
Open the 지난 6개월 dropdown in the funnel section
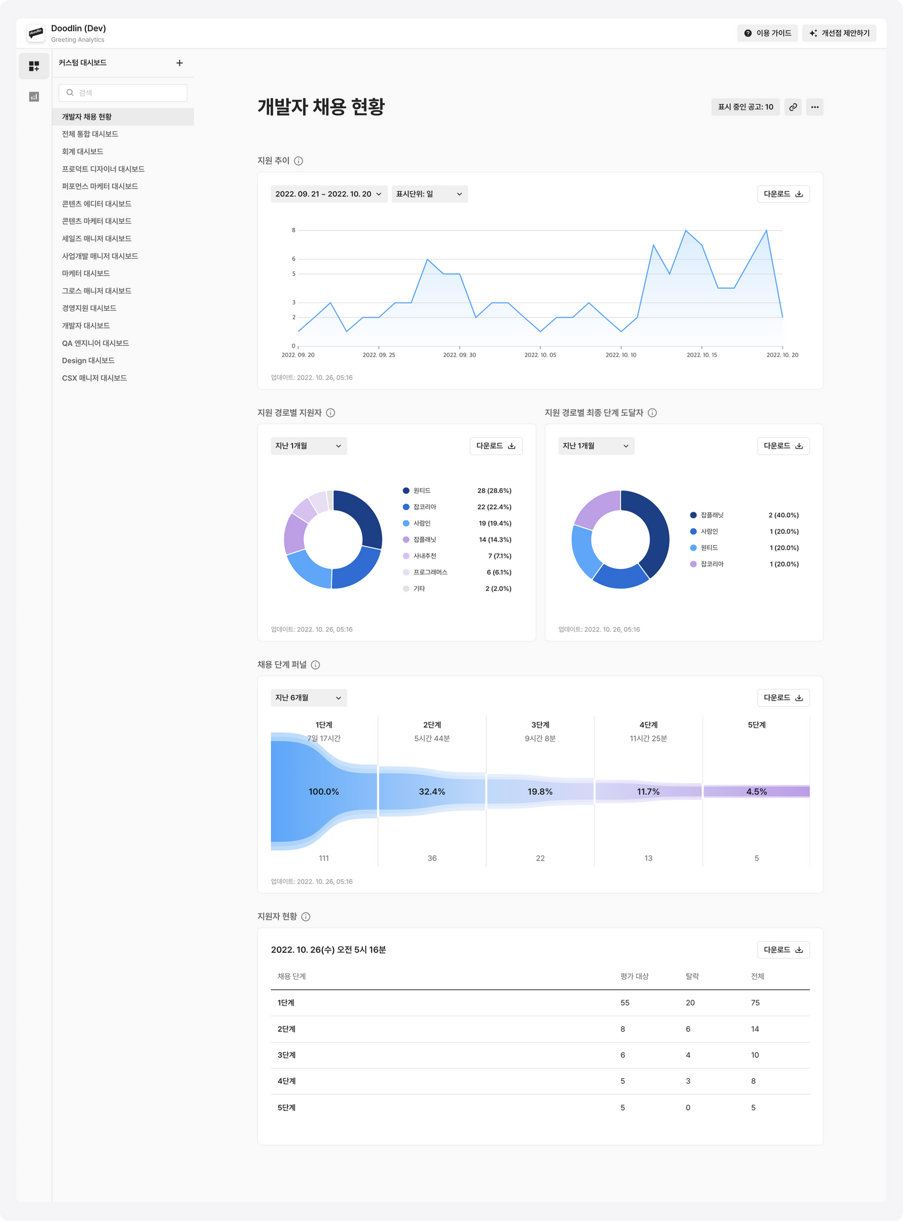coord(308,697)
